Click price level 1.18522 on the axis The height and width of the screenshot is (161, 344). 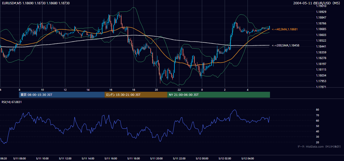tap(321, 41)
